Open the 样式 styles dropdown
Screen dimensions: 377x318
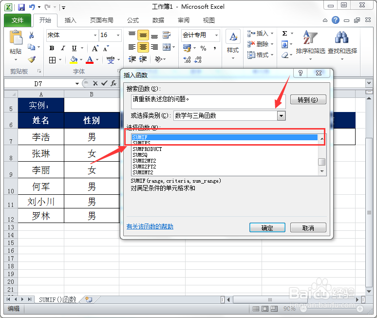pos(233,45)
